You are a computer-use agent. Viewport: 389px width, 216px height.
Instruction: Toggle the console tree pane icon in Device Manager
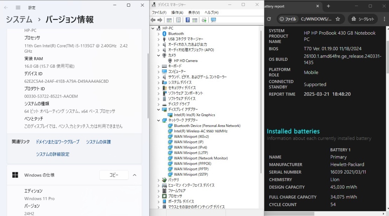[169, 20]
